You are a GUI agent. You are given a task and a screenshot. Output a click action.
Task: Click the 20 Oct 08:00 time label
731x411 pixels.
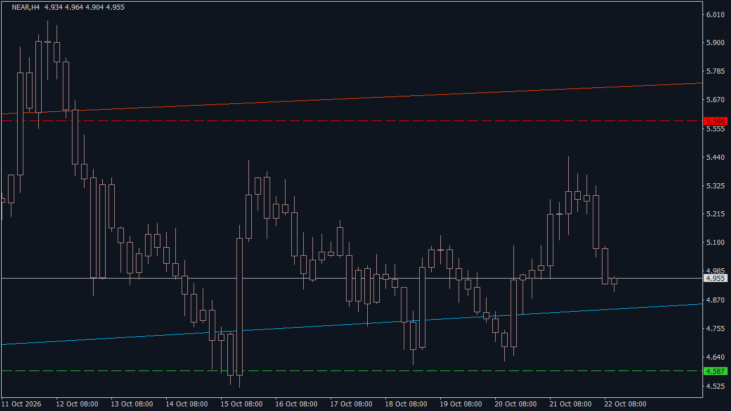tap(516, 404)
